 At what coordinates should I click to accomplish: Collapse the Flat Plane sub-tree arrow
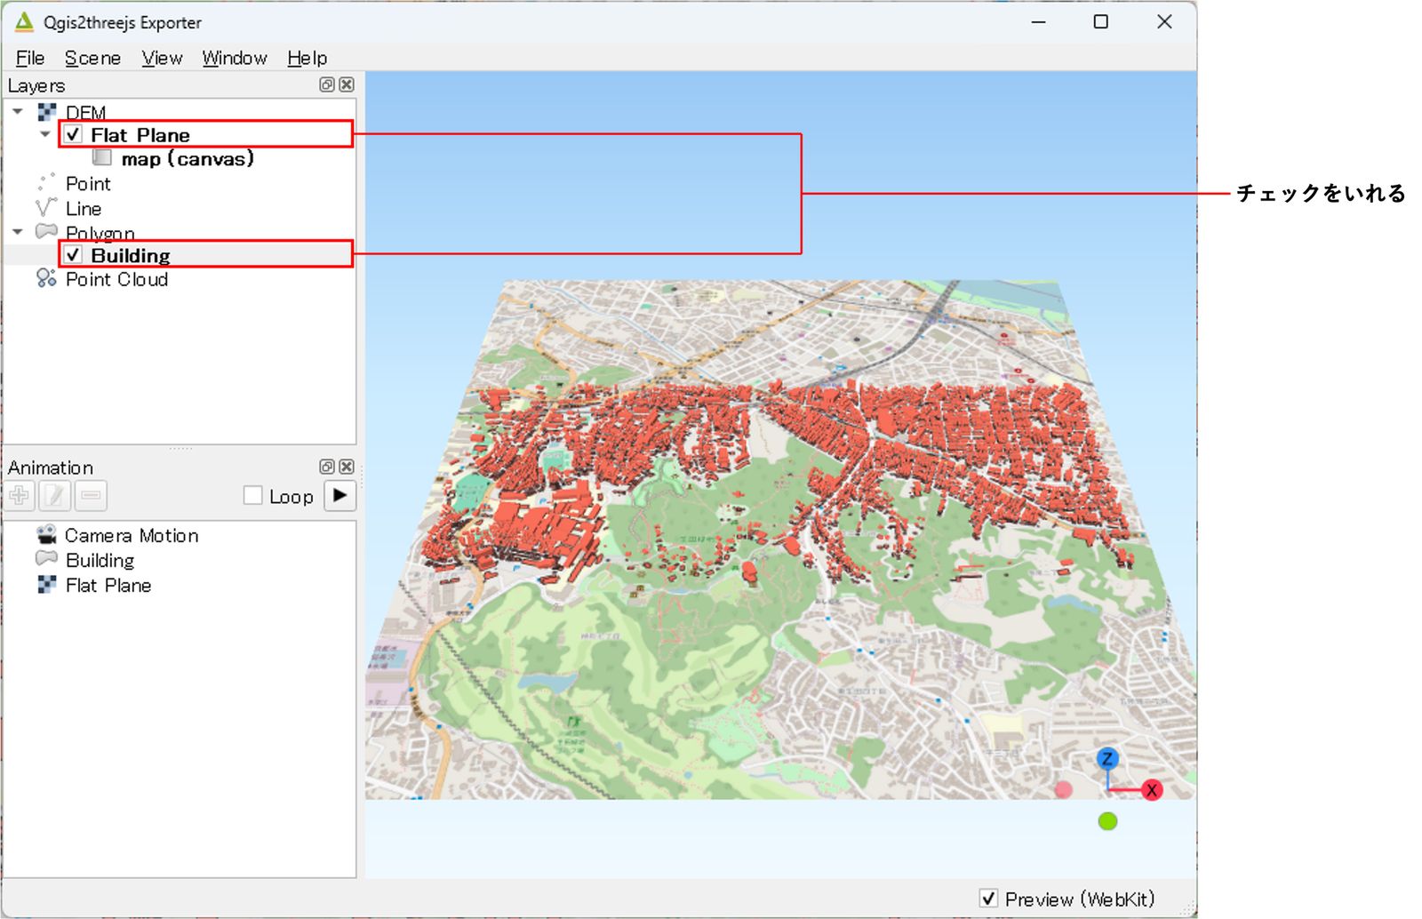tap(45, 134)
